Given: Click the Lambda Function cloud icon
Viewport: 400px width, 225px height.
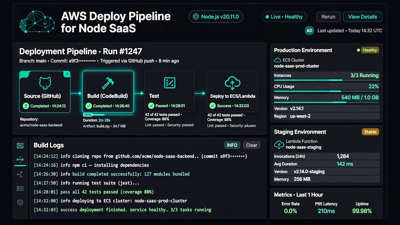Looking at the screenshot, I should click(x=279, y=144).
